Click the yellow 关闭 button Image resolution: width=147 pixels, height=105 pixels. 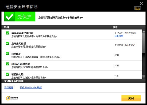point(131,98)
